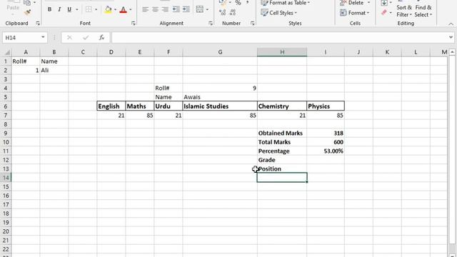Align text left
The height and width of the screenshot is (257, 457).
coord(145,9)
